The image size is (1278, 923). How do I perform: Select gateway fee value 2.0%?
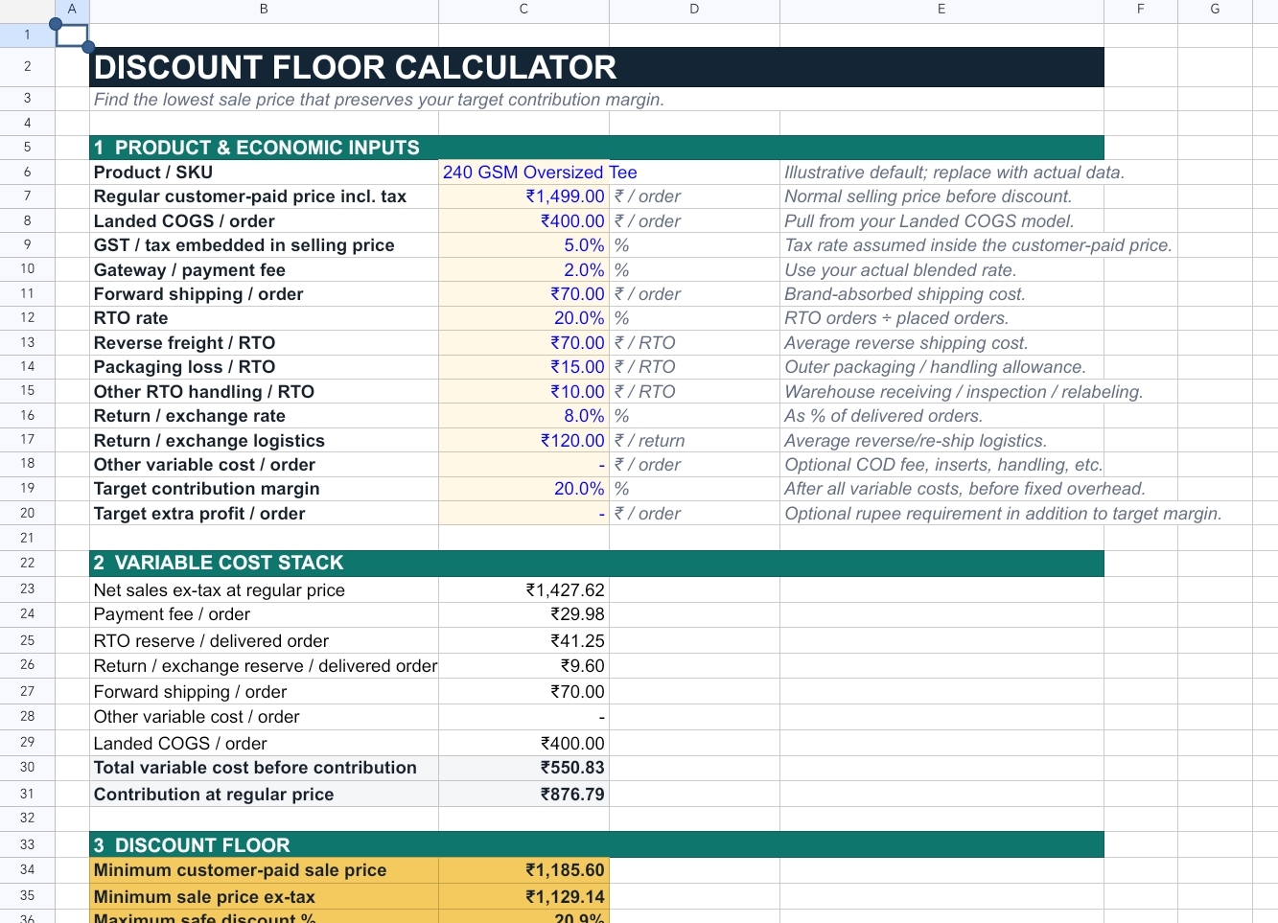523,270
